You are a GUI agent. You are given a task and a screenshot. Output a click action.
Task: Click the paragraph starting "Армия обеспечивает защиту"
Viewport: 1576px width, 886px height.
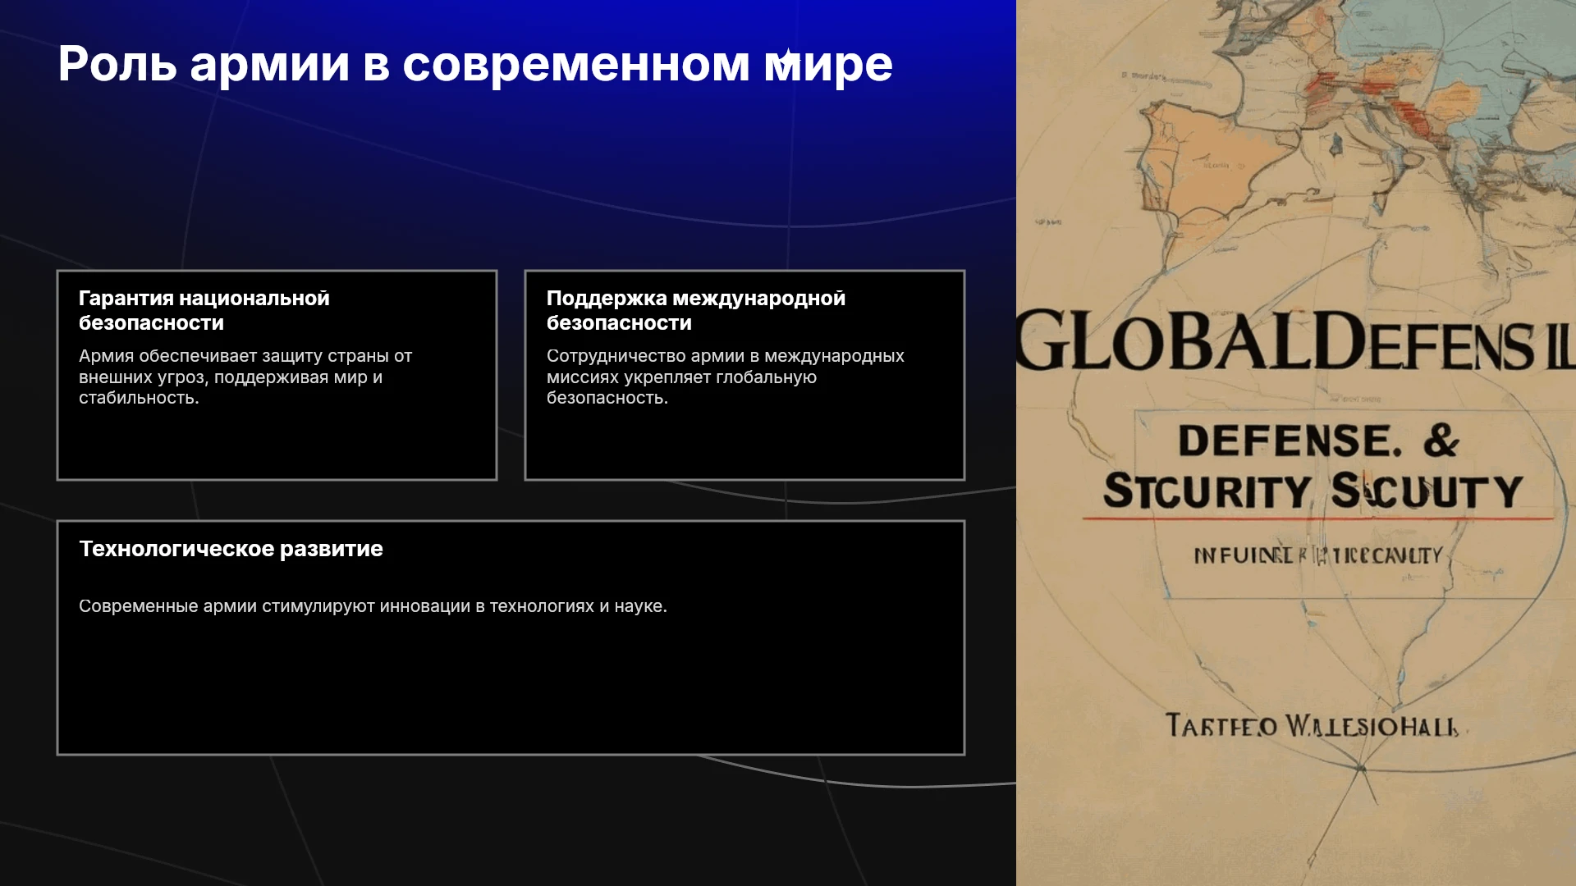coord(245,377)
